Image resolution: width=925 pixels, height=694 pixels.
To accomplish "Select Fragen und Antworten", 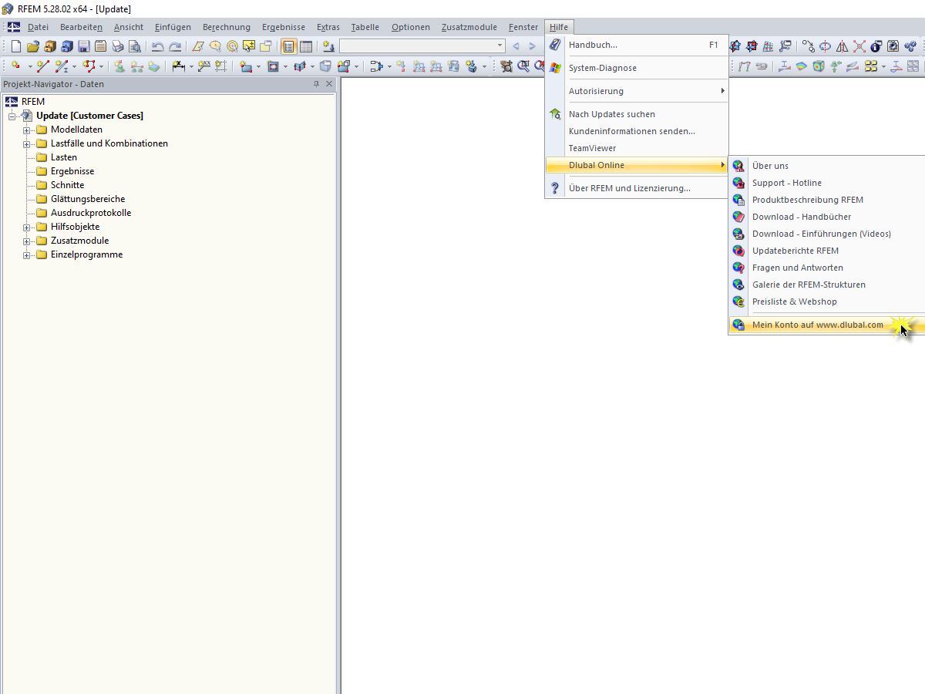I will (x=826, y=268).
